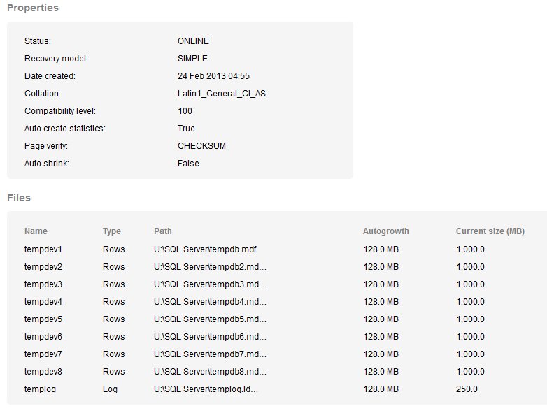This screenshot has width=547, height=413.
Task: Click the Current size (MB) column header
Action: [x=490, y=231]
